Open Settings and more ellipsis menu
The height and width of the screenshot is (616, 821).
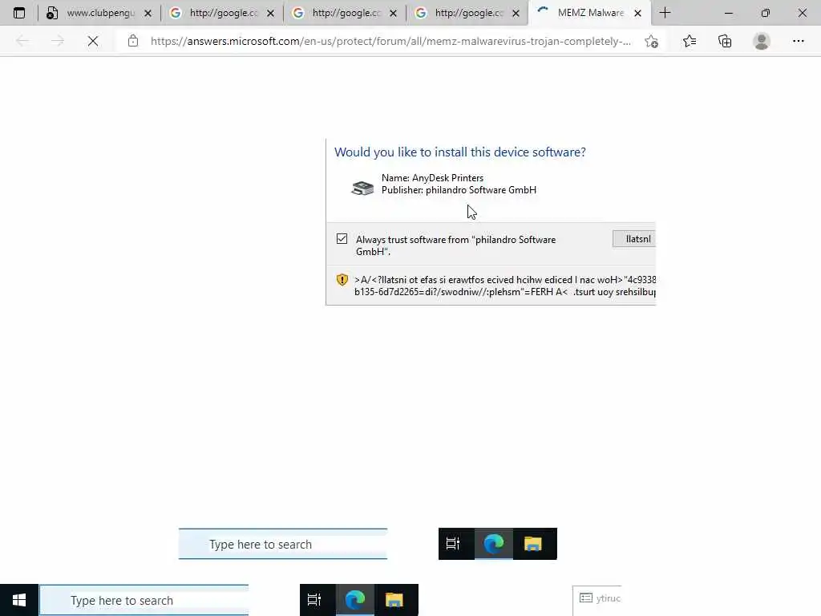tap(798, 41)
